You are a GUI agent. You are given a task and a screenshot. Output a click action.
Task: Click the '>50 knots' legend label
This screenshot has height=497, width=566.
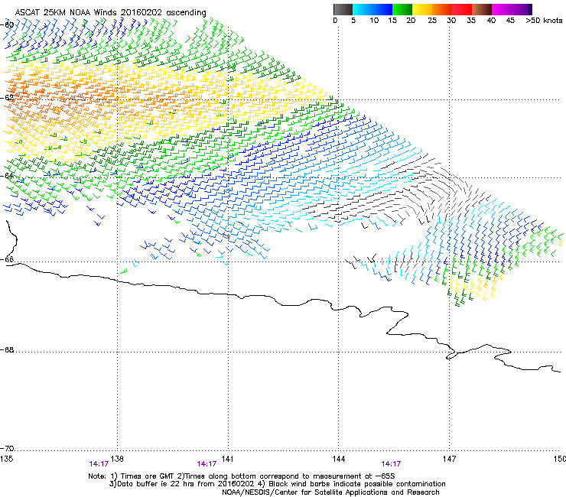544,21
